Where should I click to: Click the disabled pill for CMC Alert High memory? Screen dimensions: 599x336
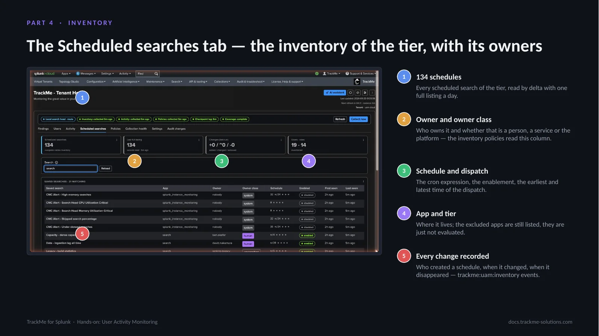307,195
